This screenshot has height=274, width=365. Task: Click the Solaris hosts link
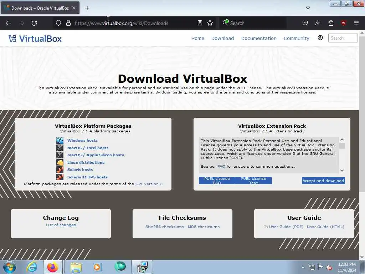(x=80, y=169)
